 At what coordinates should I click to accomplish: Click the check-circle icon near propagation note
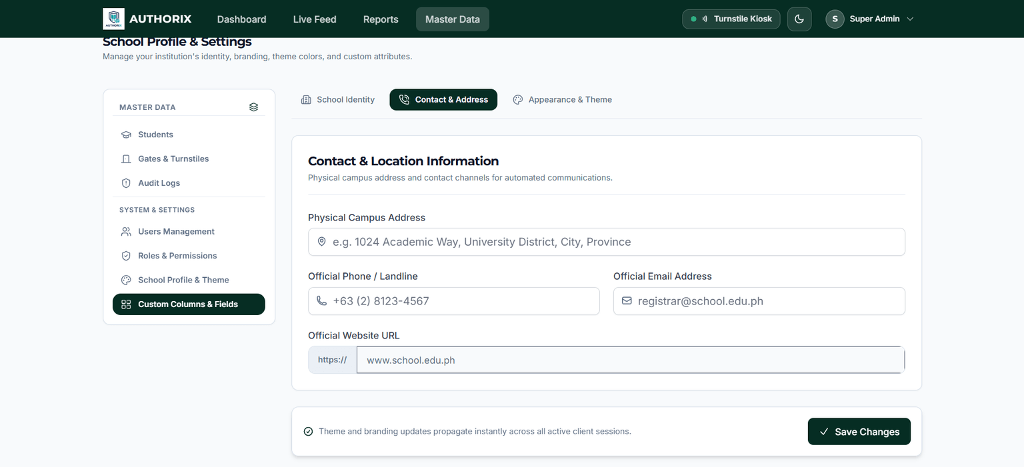[308, 432]
